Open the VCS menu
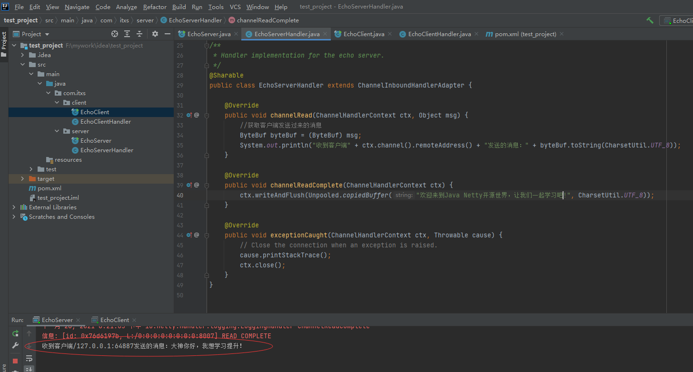The height and width of the screenshot is (372, 693). coord(235,7)
